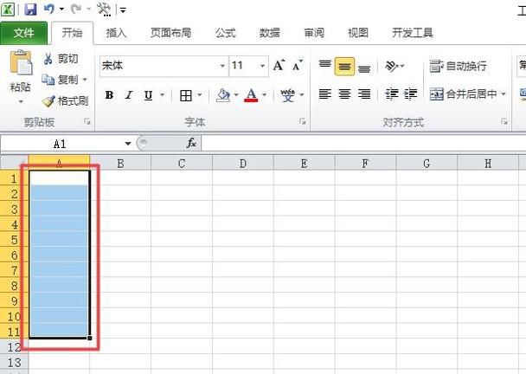Switch to the 插入 (Insert) tab
The image size is (526, 374).
(x=116, y=33)
